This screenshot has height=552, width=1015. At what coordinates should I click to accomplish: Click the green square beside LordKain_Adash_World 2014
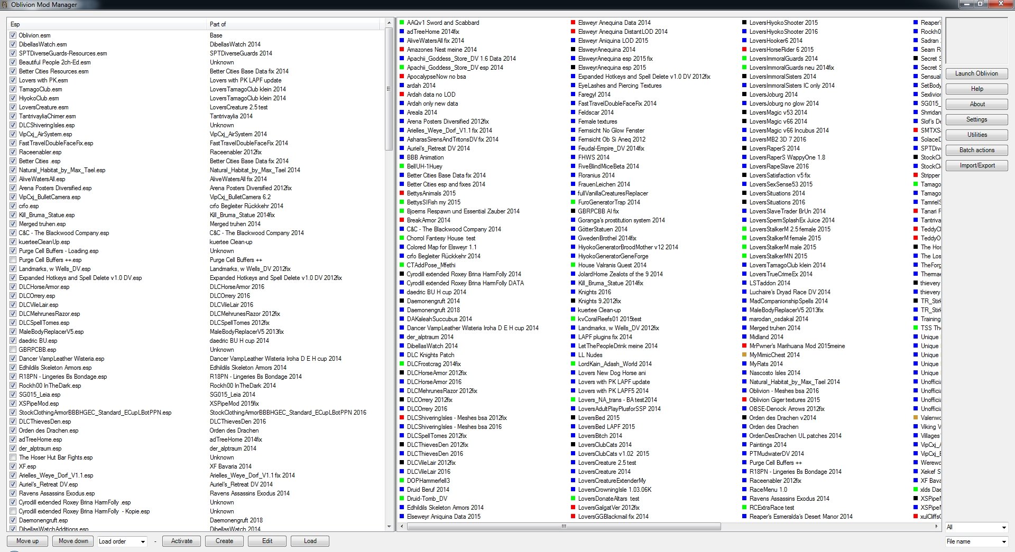(x=573, y=364)
